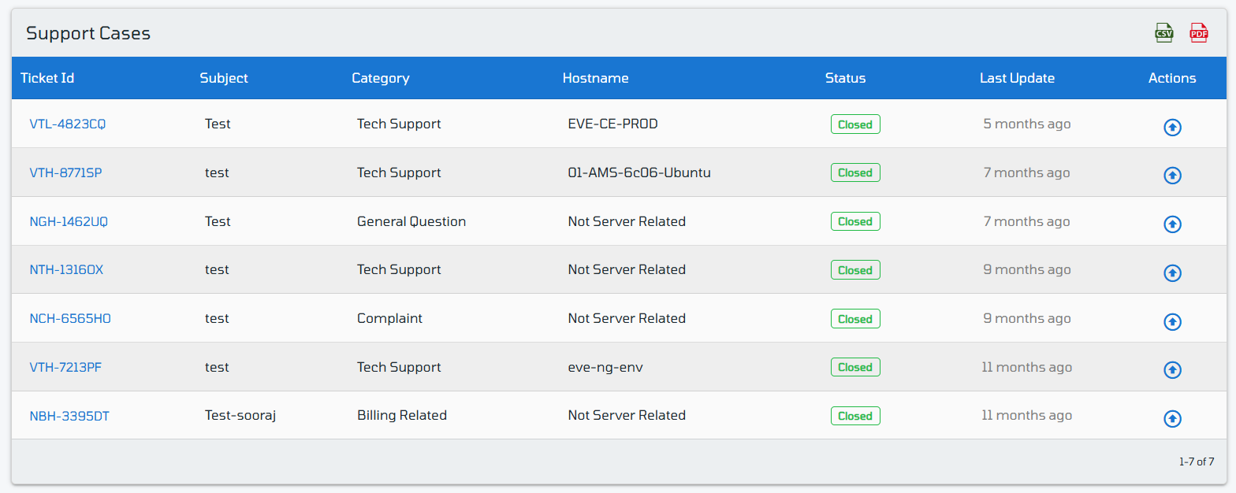The height and width of the screenshot is (493, 1236).
Task: Click Closed status badge of EVE-CE-PROD row
Action: coord(855,124)
